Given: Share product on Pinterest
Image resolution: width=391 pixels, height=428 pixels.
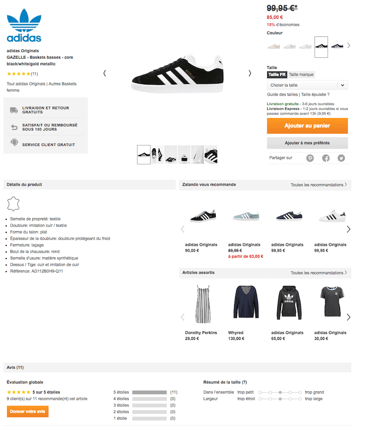Looking at the screenshot, I should point(310,158).
